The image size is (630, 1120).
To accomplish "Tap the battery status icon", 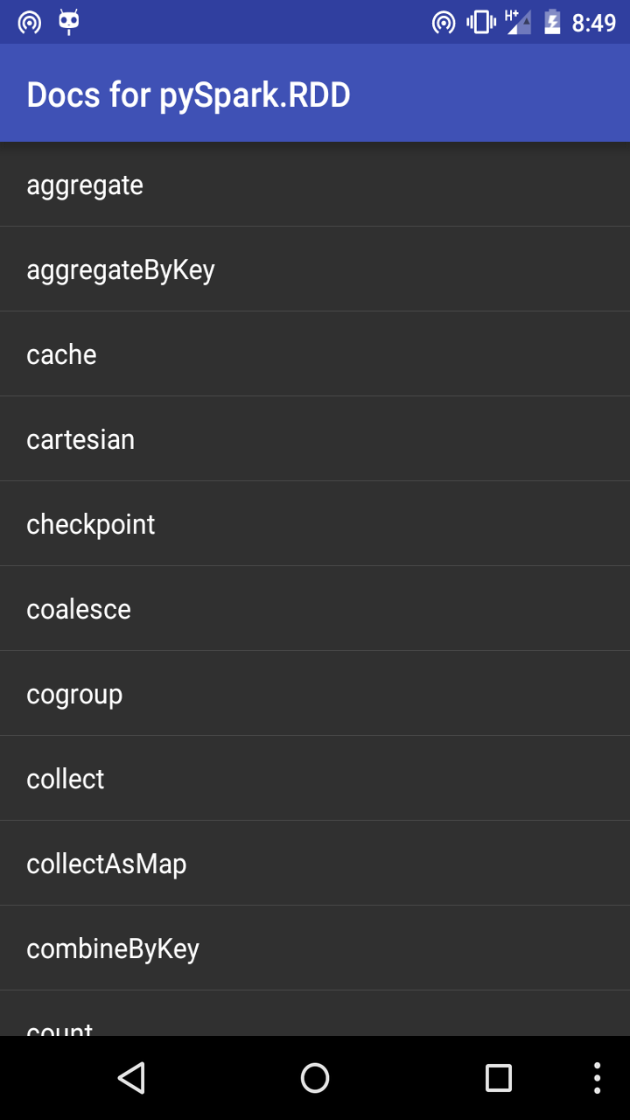I will tap(553, 23).
